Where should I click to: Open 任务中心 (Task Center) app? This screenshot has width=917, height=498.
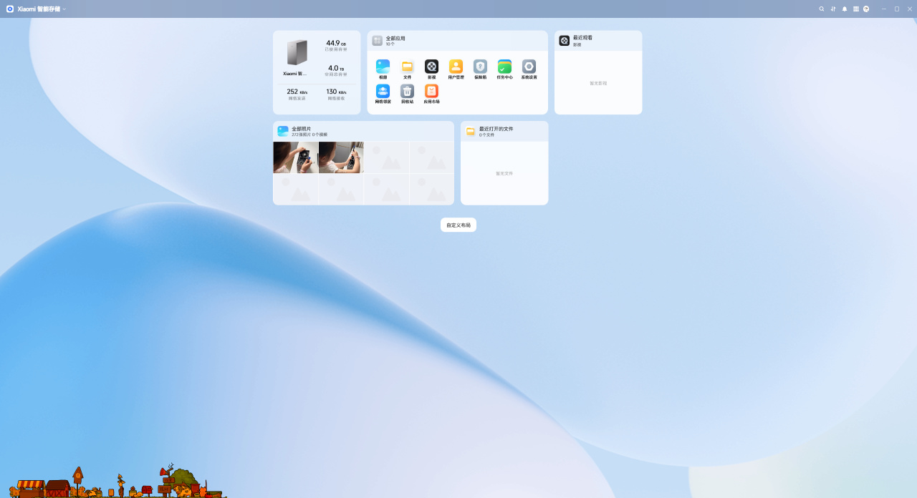pyautogui.click(x=504, y=67)
